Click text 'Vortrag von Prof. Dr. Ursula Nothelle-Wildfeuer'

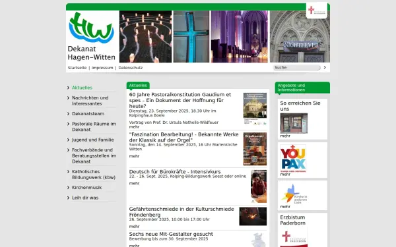click(x=174, y=123)
